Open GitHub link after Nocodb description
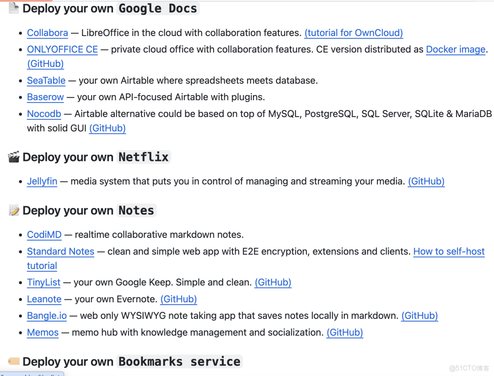 pyautogui.click(x=107, y=128)
